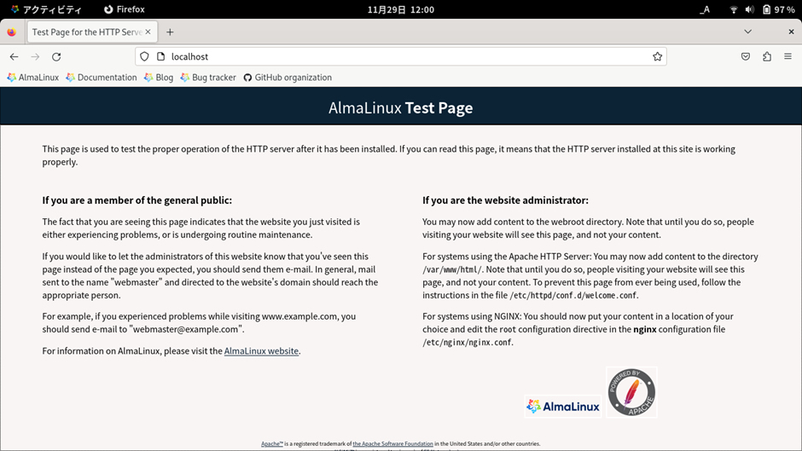Open the clock calendar in top bar
The height and width of the screenshot is (451, 802).
tap(400, 9)
